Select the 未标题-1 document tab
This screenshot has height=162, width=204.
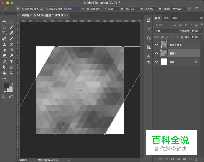(x=44, y=16)
